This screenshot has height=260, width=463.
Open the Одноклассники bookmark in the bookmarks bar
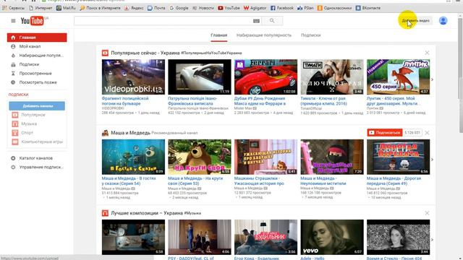334,8
